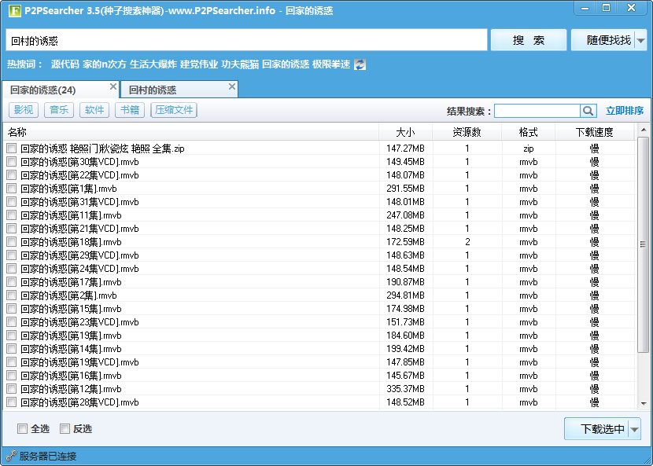
Task: Check the box for 回家的诱惑[第1集].rmvb
Action: 11,189
